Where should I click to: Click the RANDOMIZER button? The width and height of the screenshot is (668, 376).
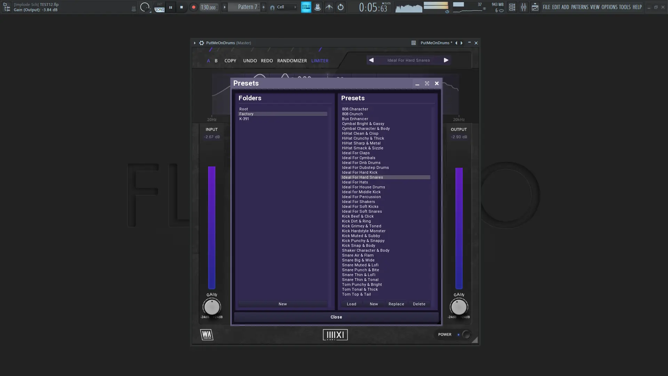click(x=292, y=61)
